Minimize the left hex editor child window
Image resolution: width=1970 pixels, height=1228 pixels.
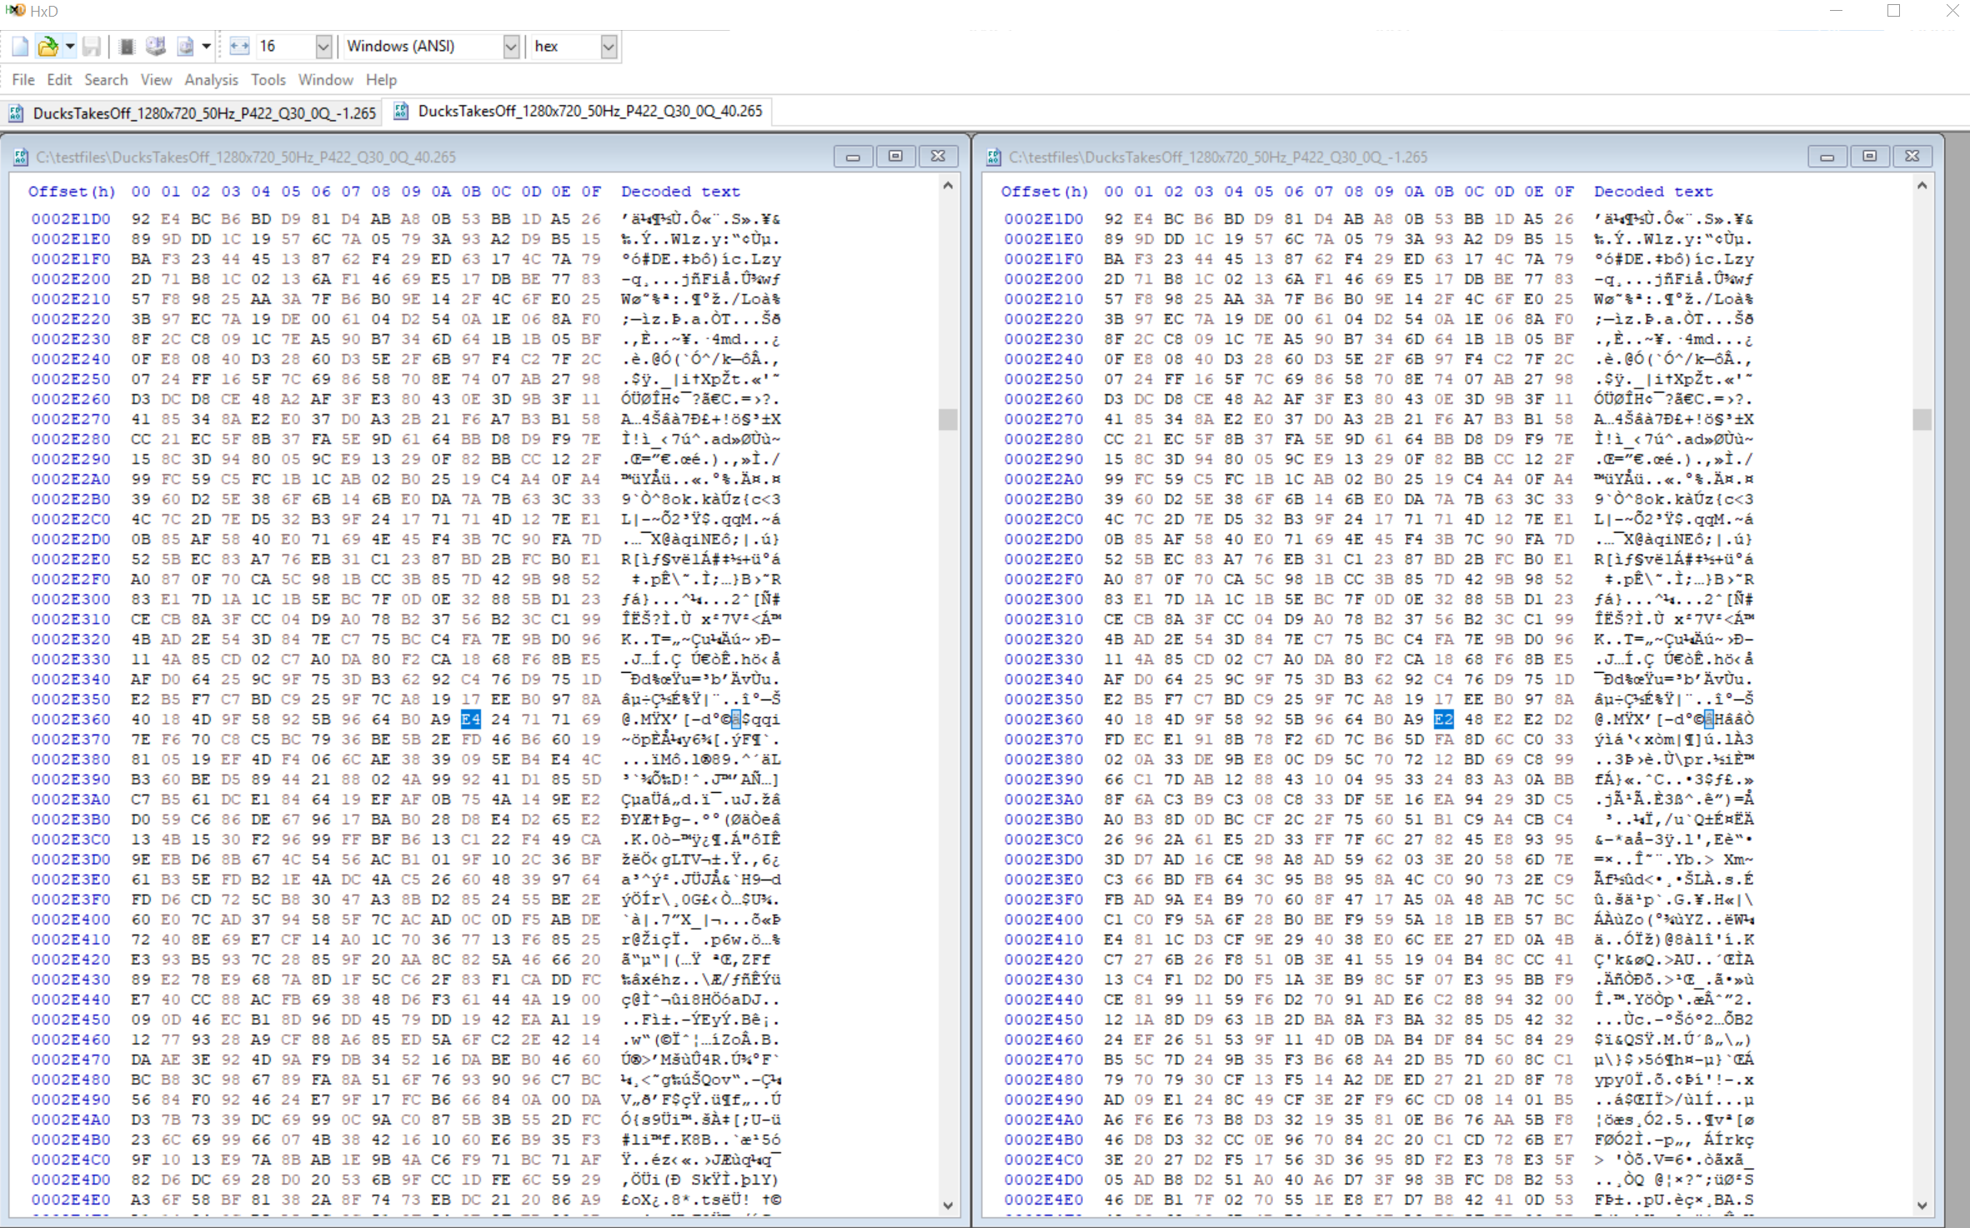(x=852, y=156)
